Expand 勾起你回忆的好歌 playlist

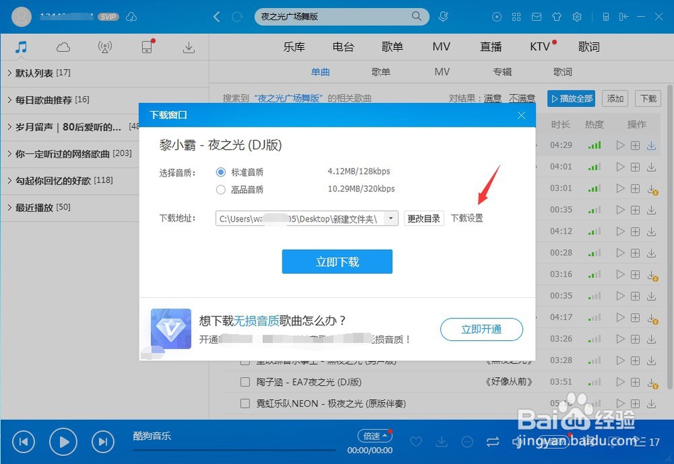[9, 180]
